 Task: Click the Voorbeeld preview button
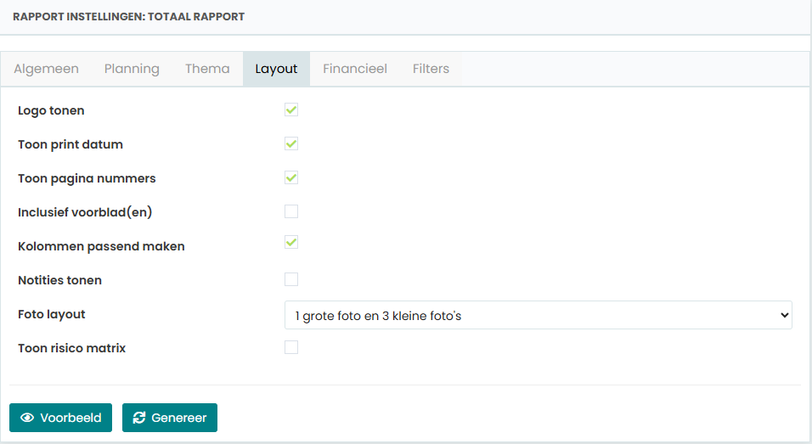(x=60, y=418)
